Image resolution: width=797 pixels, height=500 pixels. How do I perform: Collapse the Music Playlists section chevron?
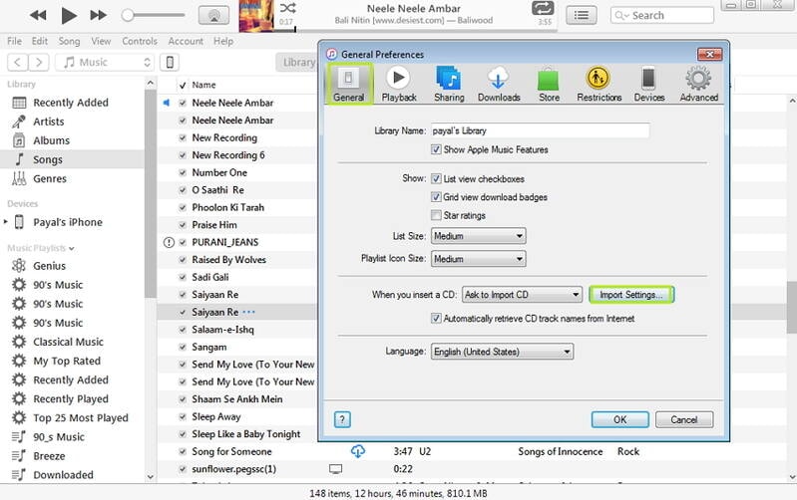pos(72,249)
